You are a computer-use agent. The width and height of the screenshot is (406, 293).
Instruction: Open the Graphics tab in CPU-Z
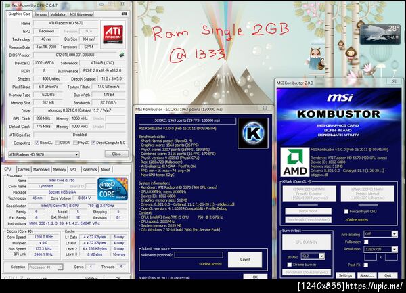point(90,170)
